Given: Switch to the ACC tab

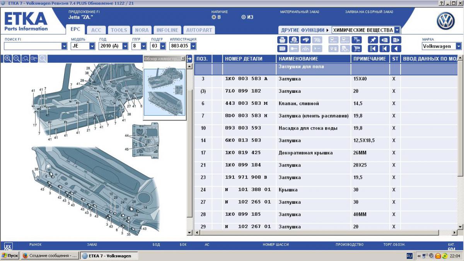Looking at the screenshot, I should (x=96, y=30).
